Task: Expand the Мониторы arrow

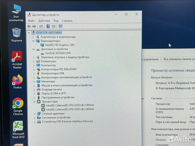Action: tap(34, 82)
